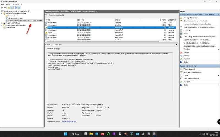Click the Windows Start button

66,134
